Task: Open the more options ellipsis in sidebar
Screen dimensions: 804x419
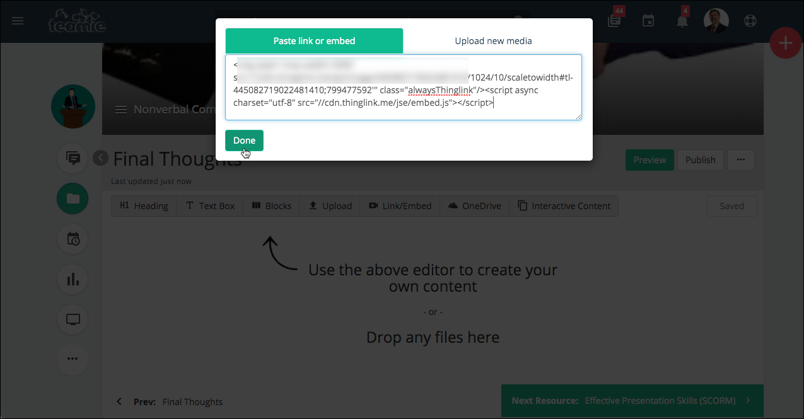Action: (73, 359)
